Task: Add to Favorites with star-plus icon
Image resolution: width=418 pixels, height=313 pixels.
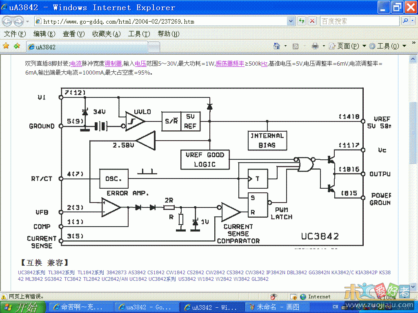Action: tap(17, 46)
